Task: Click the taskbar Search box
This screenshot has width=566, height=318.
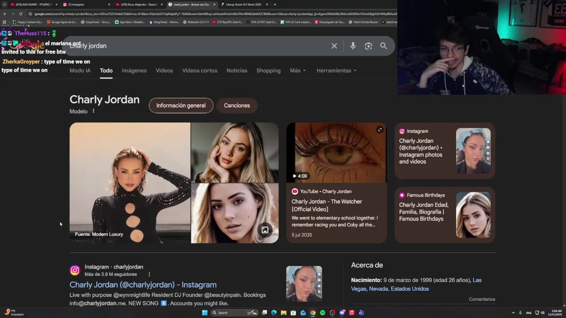Action: (235, 313)
